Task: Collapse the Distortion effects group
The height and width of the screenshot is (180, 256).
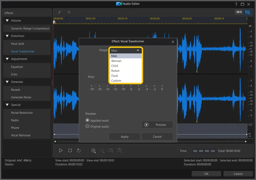Action: pyautogui.click(x=7, y=36)
